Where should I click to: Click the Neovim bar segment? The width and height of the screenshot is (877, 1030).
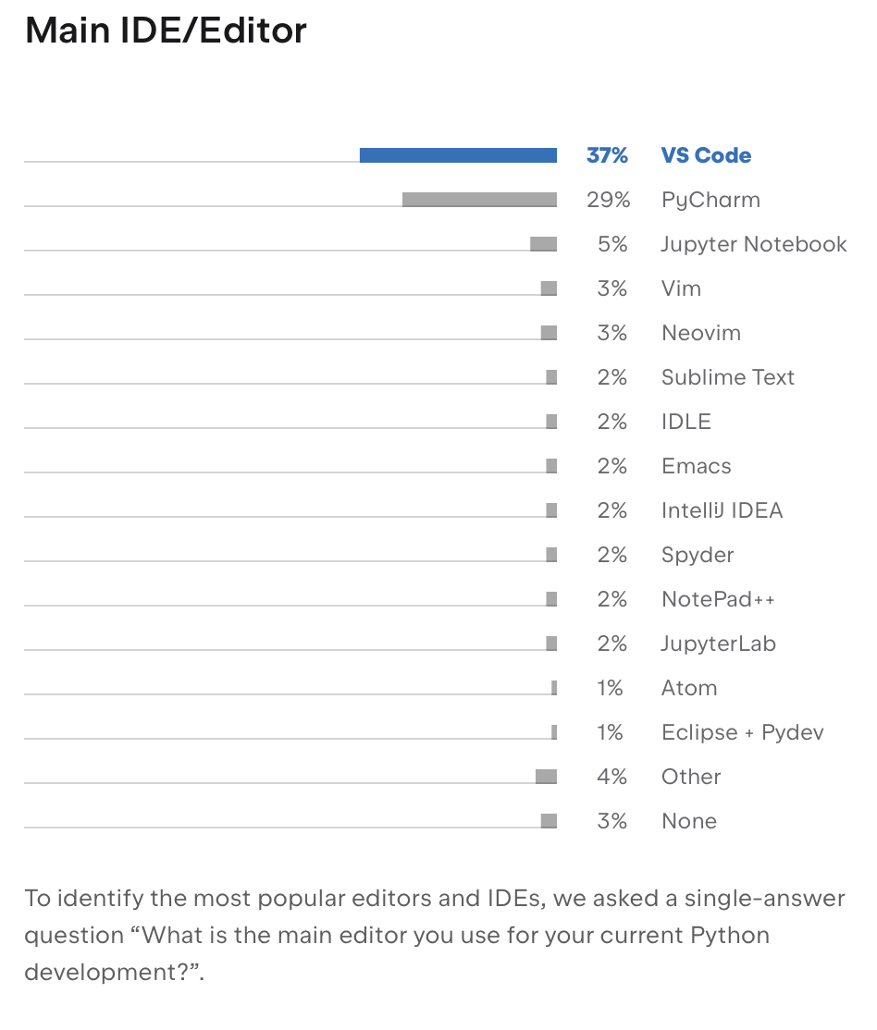coord(549,333)
